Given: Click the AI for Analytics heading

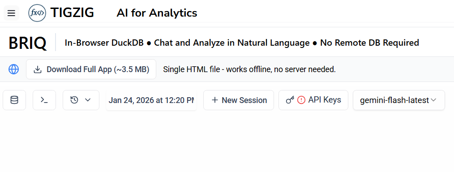Looking at the screenshot, I should coord(157,13).
